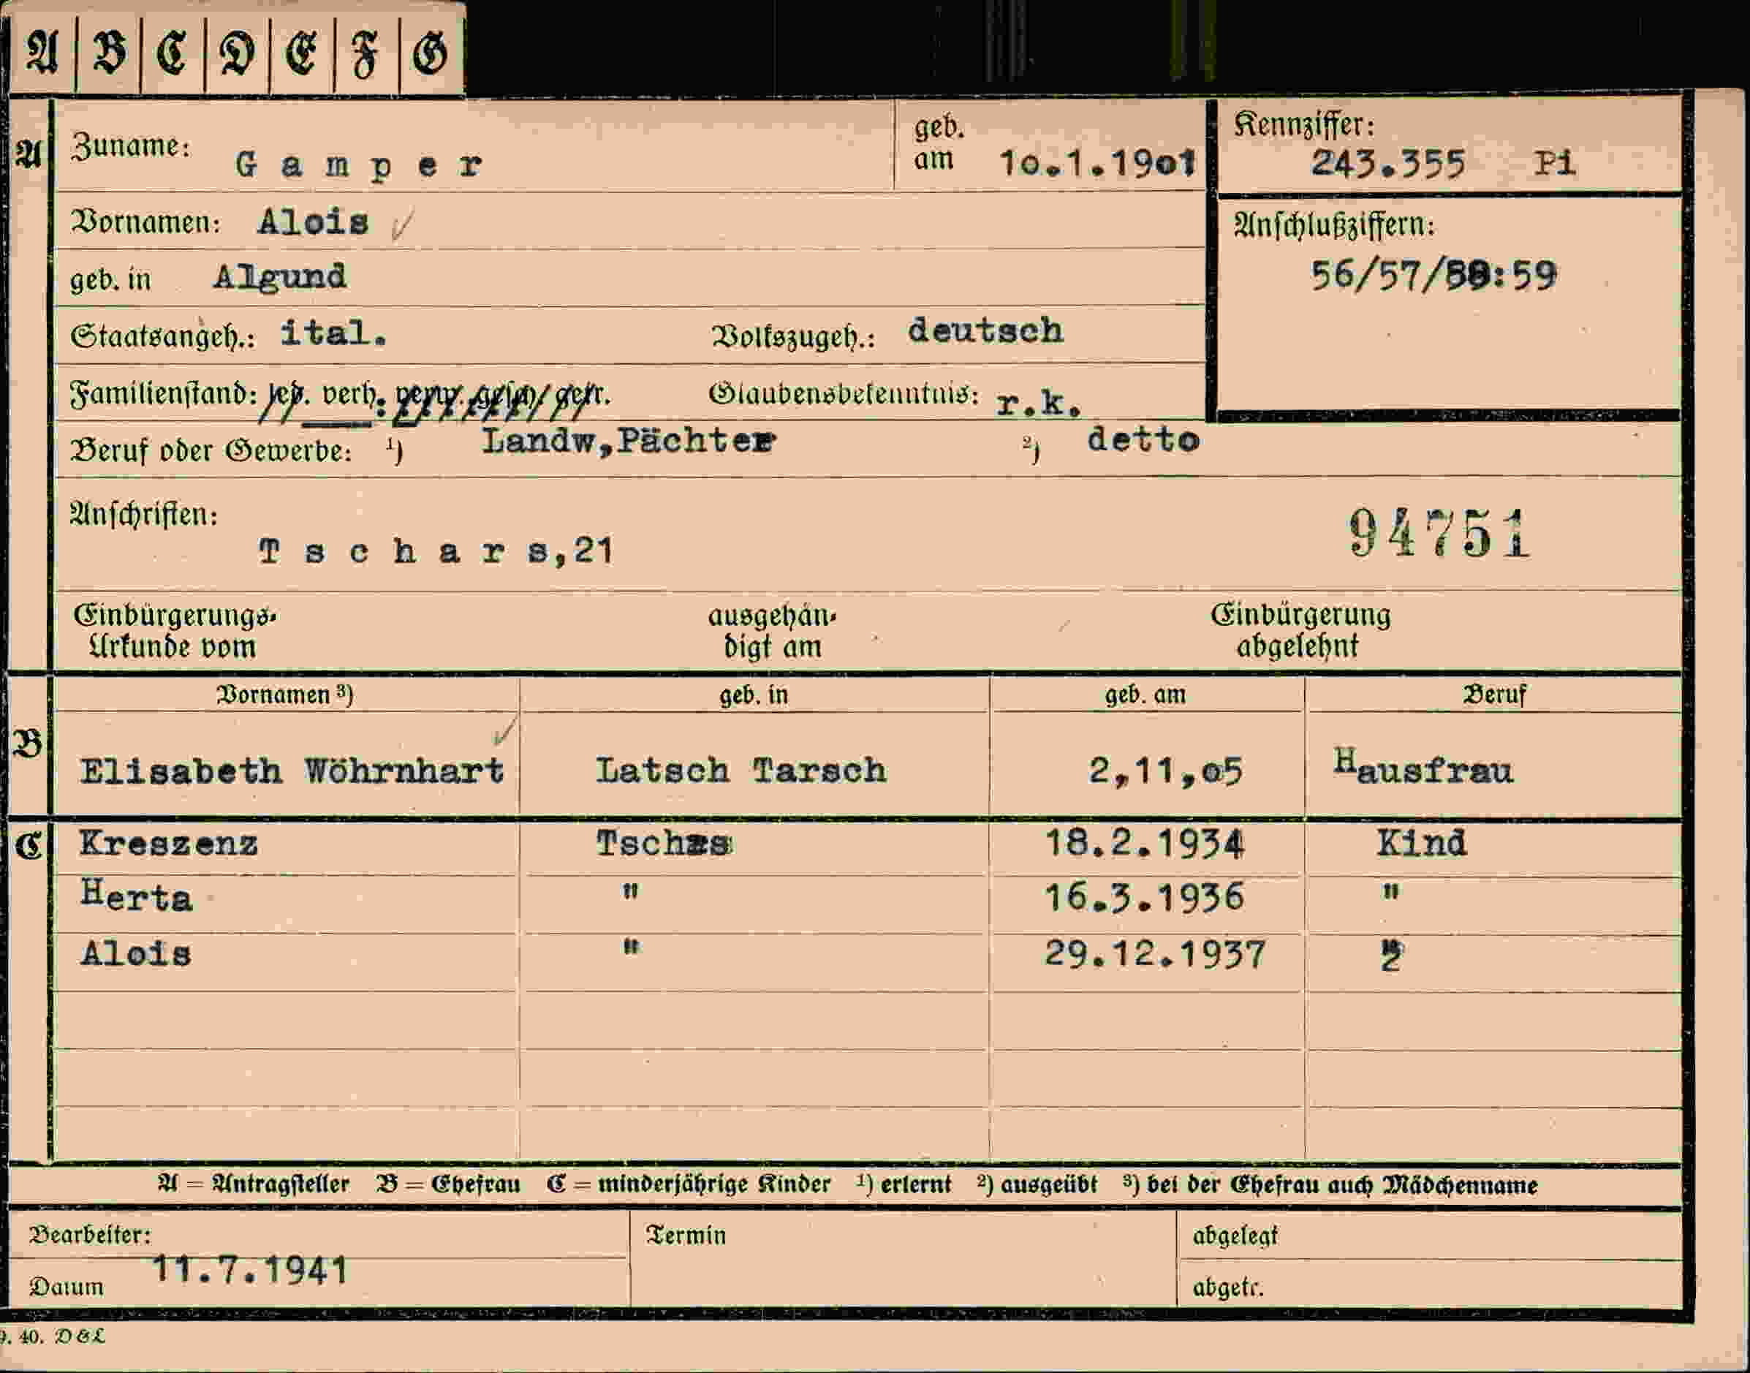Click the birth date '29.12.1937'
Screen dimensions: 1750x1373
click(x=1155, y=954)
